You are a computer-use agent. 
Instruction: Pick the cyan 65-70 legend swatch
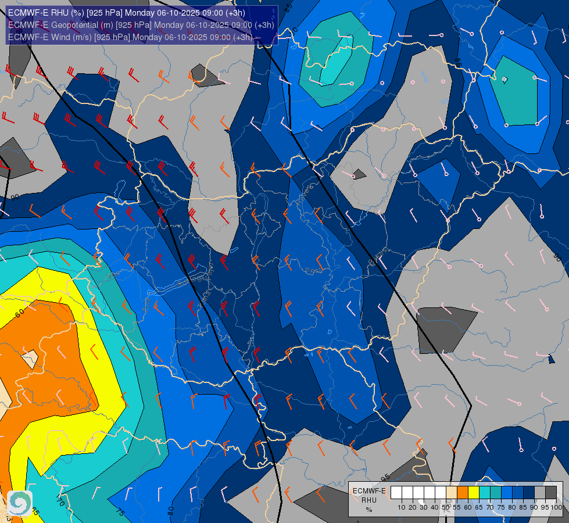[x=485, y=492]
